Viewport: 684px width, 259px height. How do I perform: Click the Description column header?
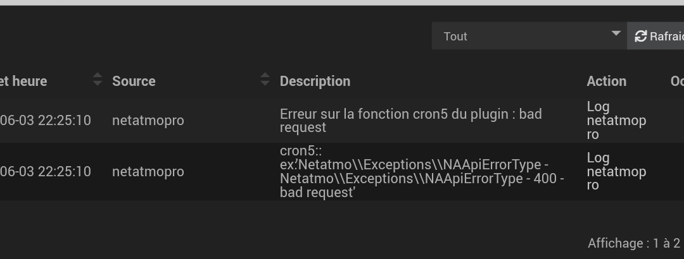315,81
